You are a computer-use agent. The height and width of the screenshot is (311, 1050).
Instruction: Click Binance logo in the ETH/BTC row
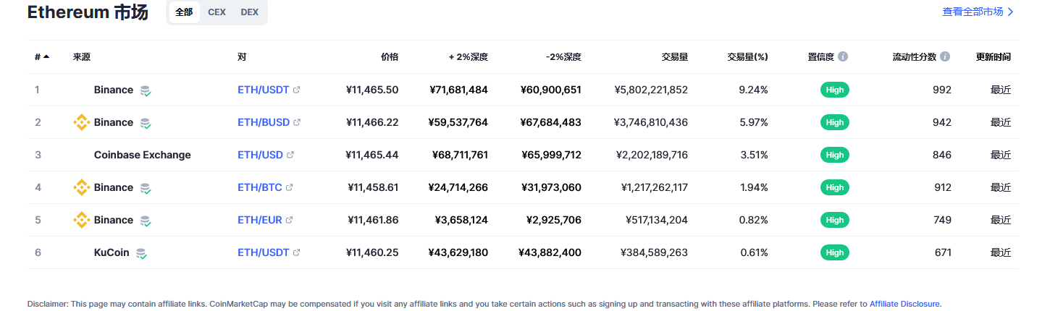82,187
